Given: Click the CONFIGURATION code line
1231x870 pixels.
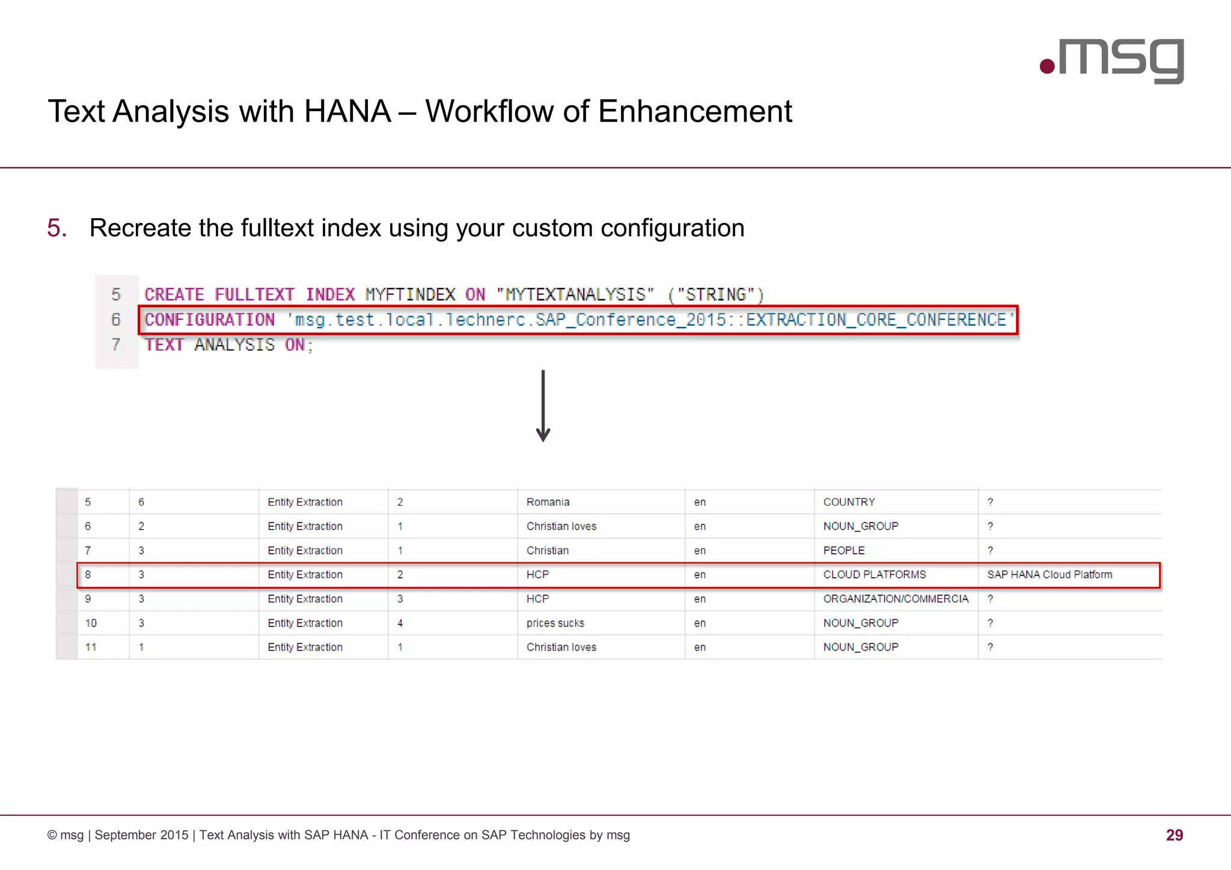Looking at the screenshot, I should coord(578,320).
